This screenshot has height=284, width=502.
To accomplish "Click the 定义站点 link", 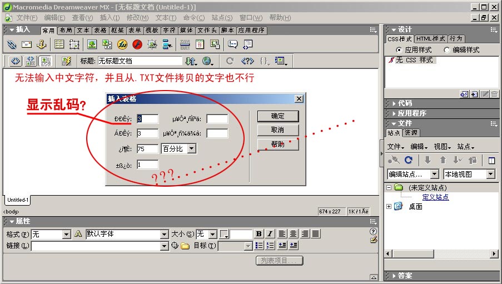I will (x=435, y=197).
